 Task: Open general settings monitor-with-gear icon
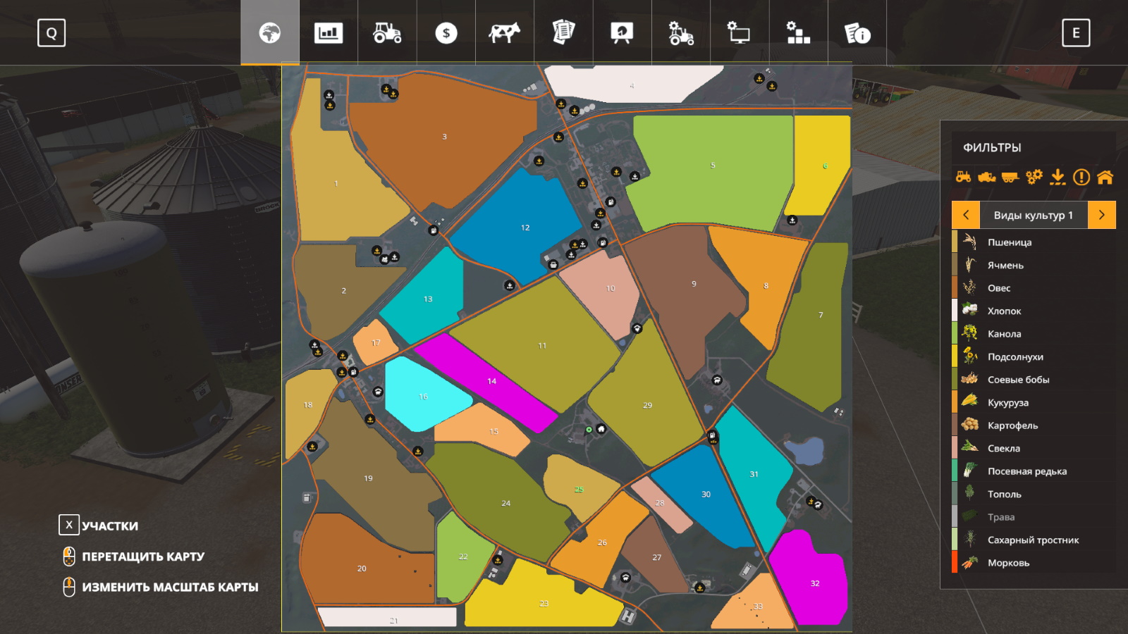pyautogui.click(x=739, y=33)
